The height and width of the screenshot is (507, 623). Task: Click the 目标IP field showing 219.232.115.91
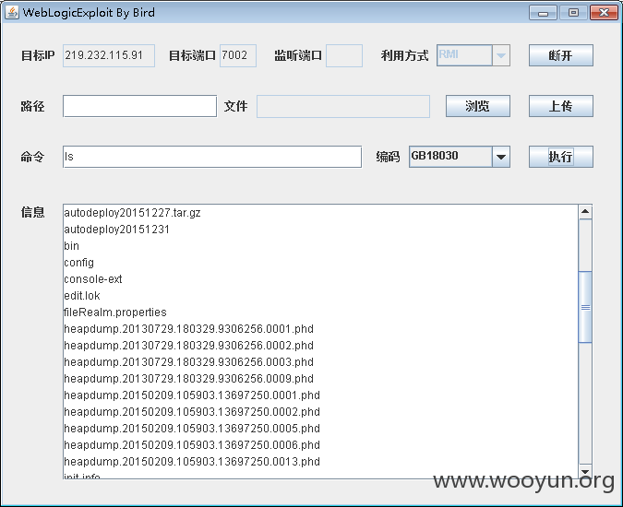pyautogui.click(x=109, y=55)
